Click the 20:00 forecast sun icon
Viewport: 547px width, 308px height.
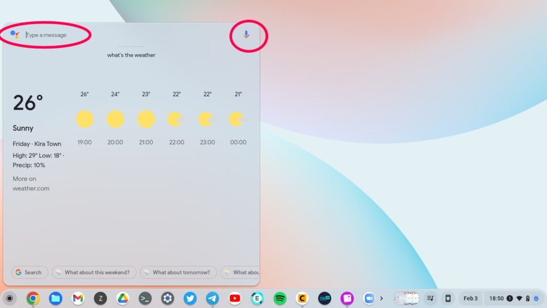tap(115, 119)
